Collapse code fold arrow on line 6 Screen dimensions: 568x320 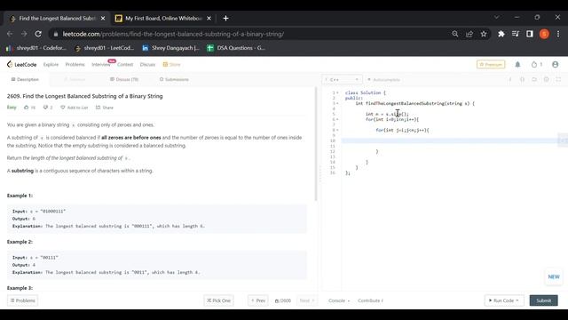tap(337, 119)
